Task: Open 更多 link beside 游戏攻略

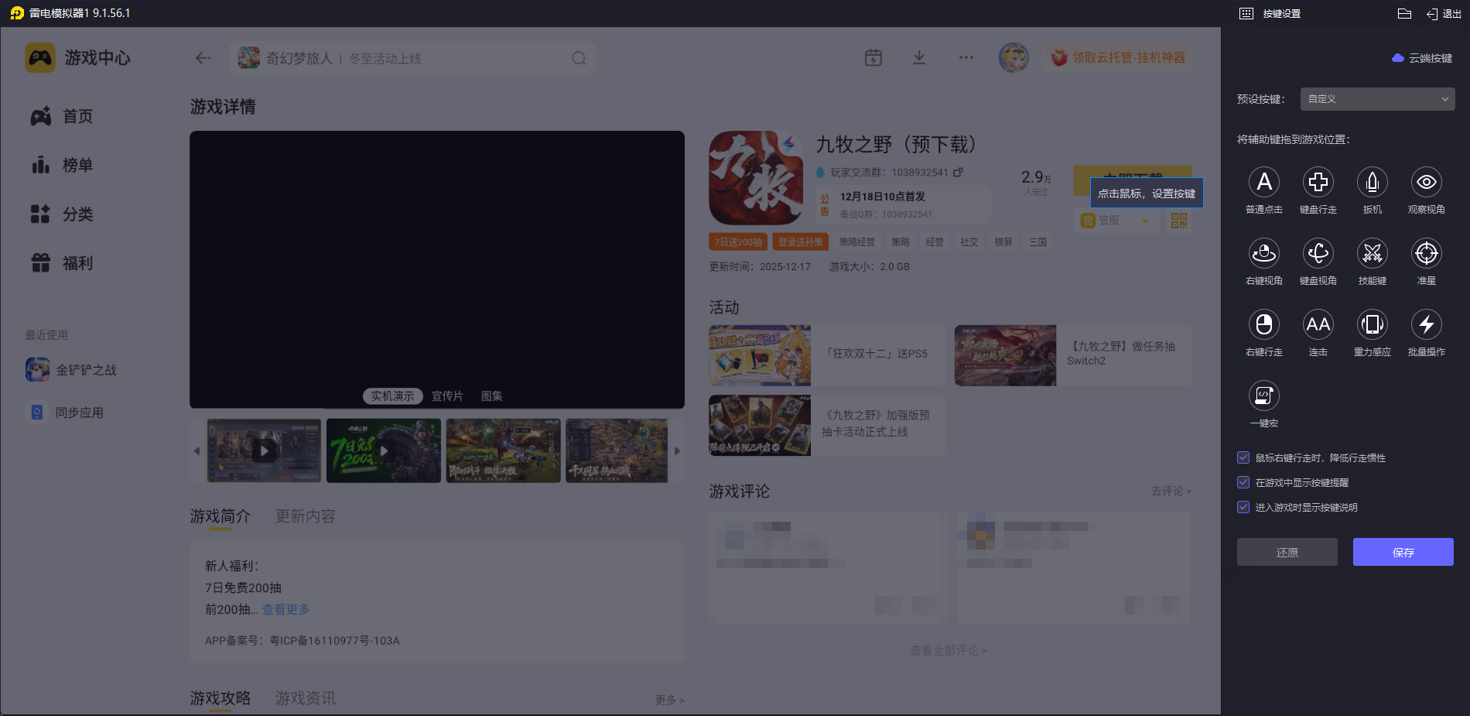Action: [670, 700]
